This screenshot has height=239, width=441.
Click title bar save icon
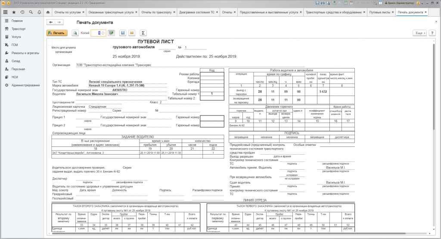pyautogui.click(x=317, y=3)
